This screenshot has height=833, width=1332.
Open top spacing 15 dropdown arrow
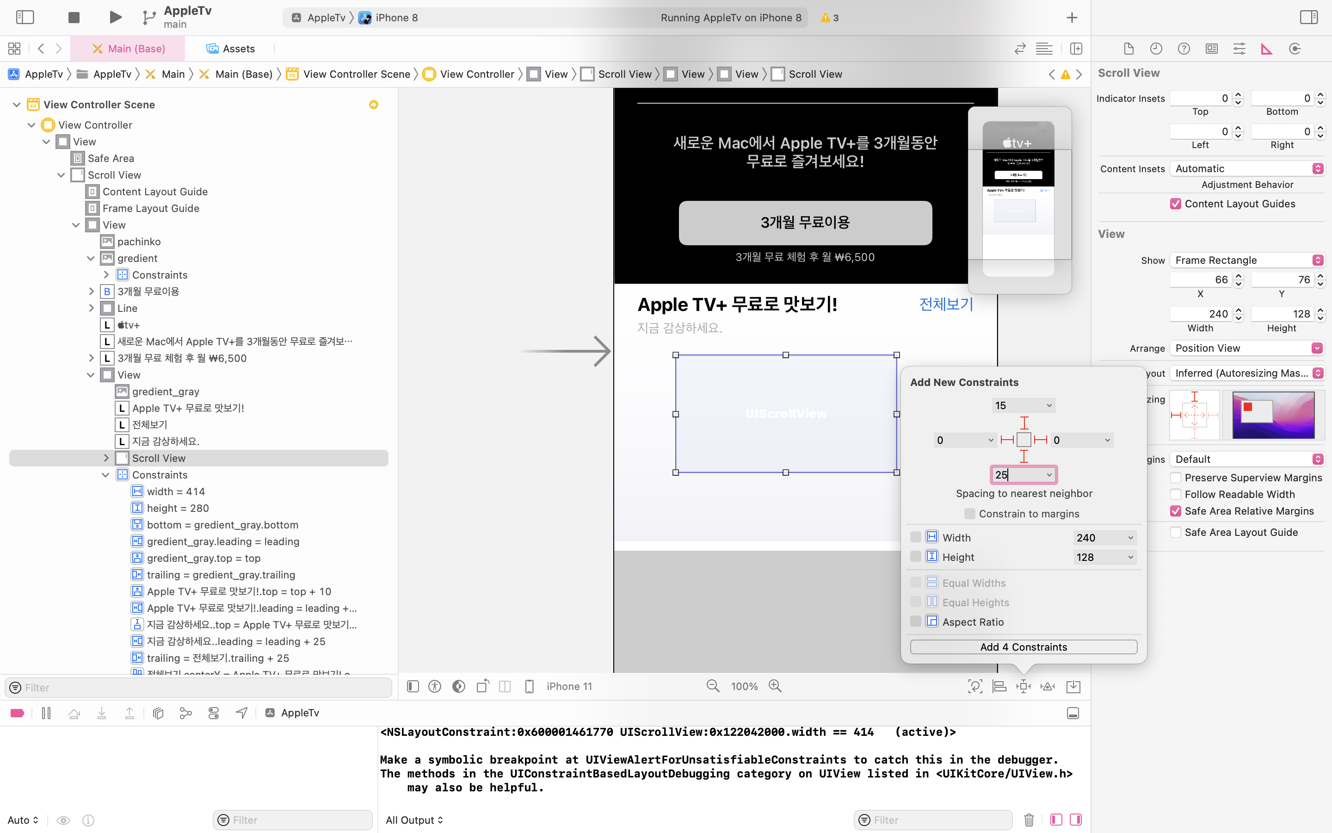click(1049, 405)
